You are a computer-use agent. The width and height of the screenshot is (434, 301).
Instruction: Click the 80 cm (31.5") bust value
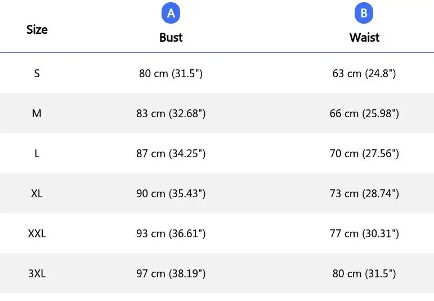coord(171,73)
